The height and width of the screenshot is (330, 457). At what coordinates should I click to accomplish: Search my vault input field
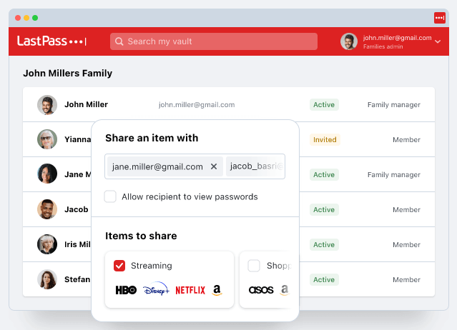coord(214,41)
